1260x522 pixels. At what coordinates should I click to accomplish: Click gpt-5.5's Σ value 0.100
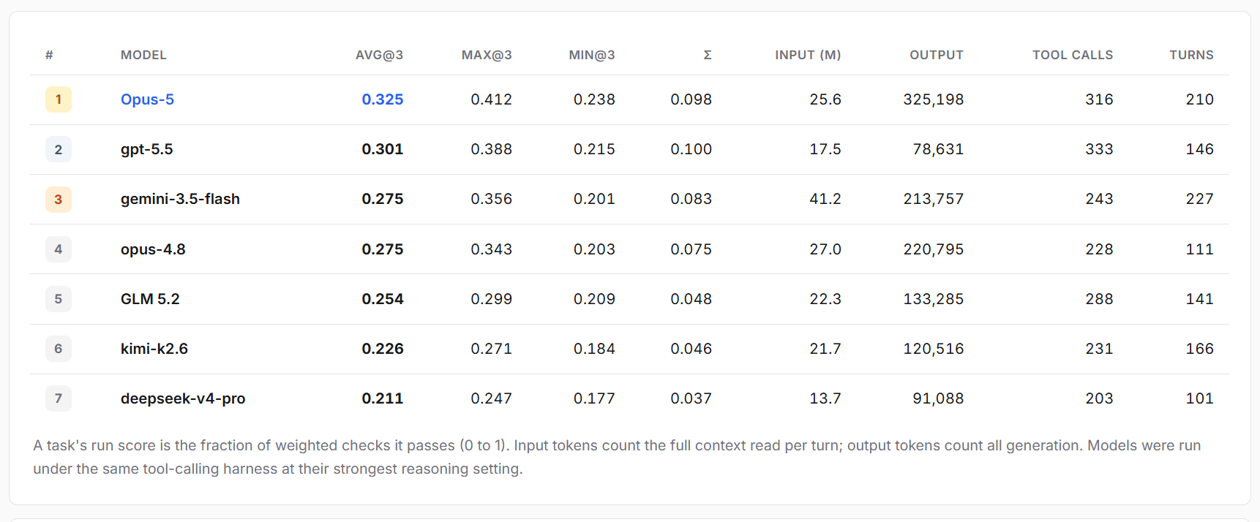pyautogui.click(x=691, y=149)
